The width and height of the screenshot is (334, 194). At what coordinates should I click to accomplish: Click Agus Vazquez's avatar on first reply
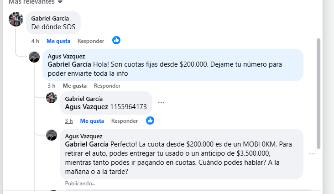[34, 57]
